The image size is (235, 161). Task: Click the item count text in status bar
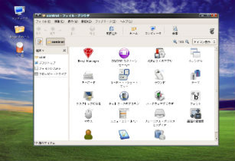point(45,143)
